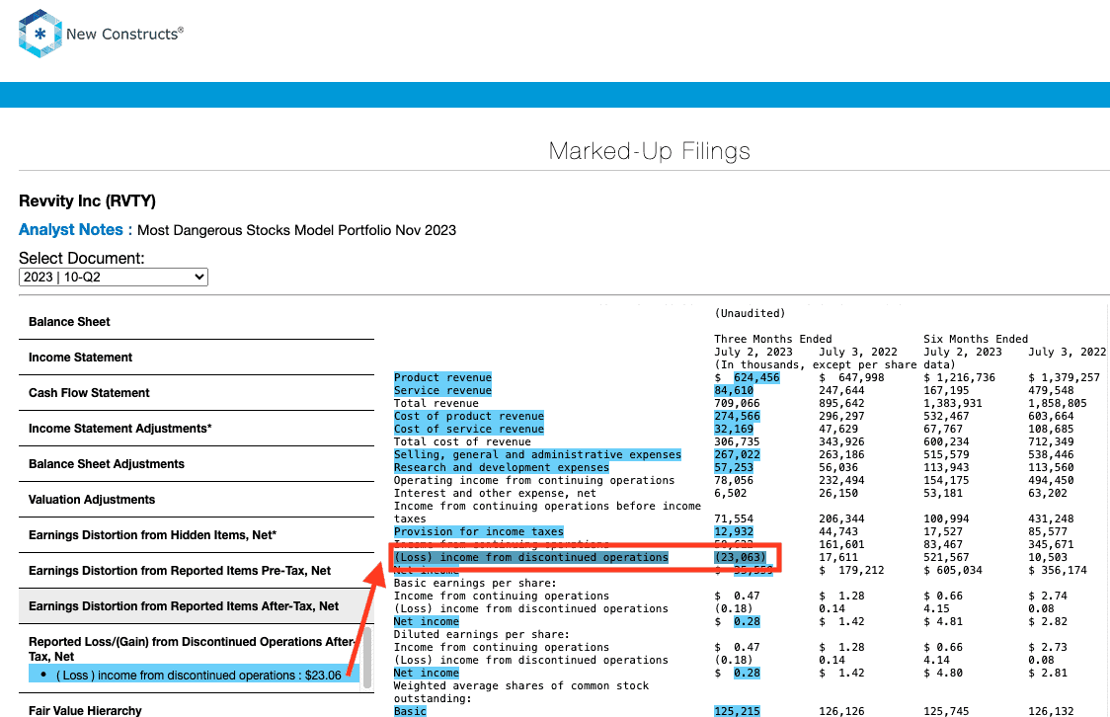Viewport: 1110px width, 717px height.
Task: Click the highlighted 274,566 value
Action: pyautogui.click(x=737, y=416)
